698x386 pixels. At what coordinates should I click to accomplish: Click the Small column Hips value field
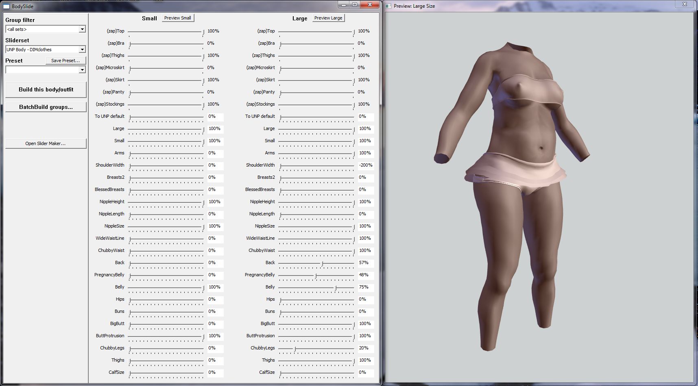215,299
